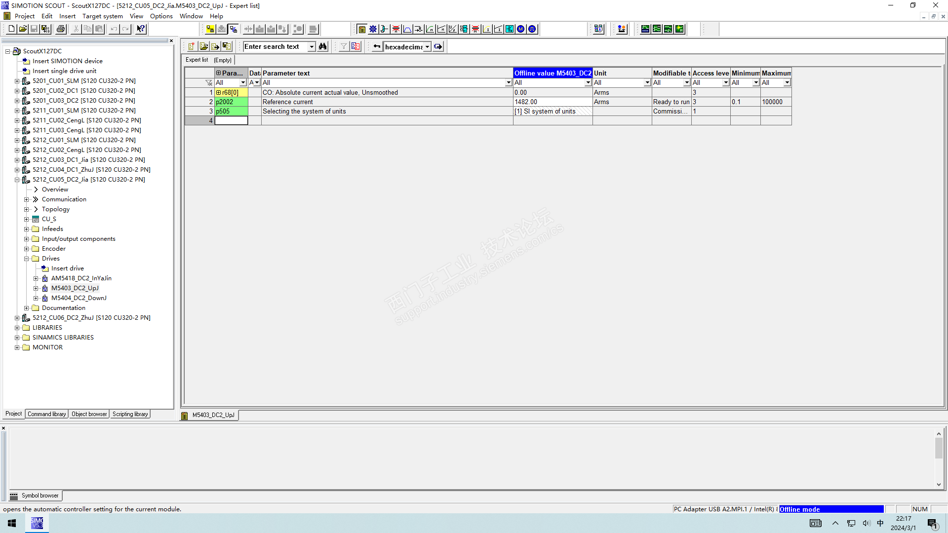
Task: Expand the r68[0] parameter row
Action: pos(219,92)
